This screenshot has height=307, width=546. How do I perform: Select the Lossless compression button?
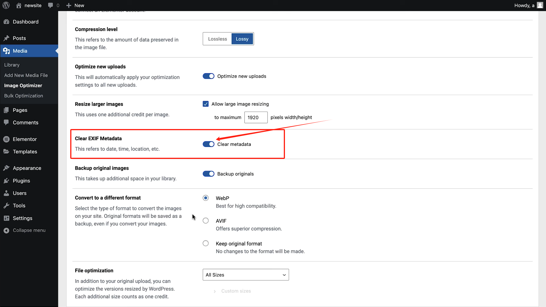(x=217, y=39)
